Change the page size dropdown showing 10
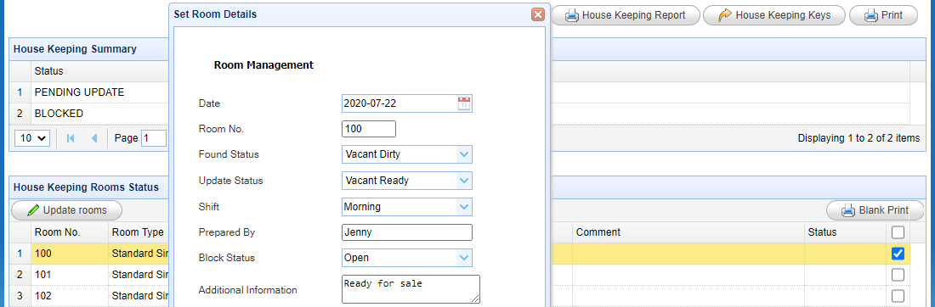Viewport: 935px width, 307px height. pos(33,138)
